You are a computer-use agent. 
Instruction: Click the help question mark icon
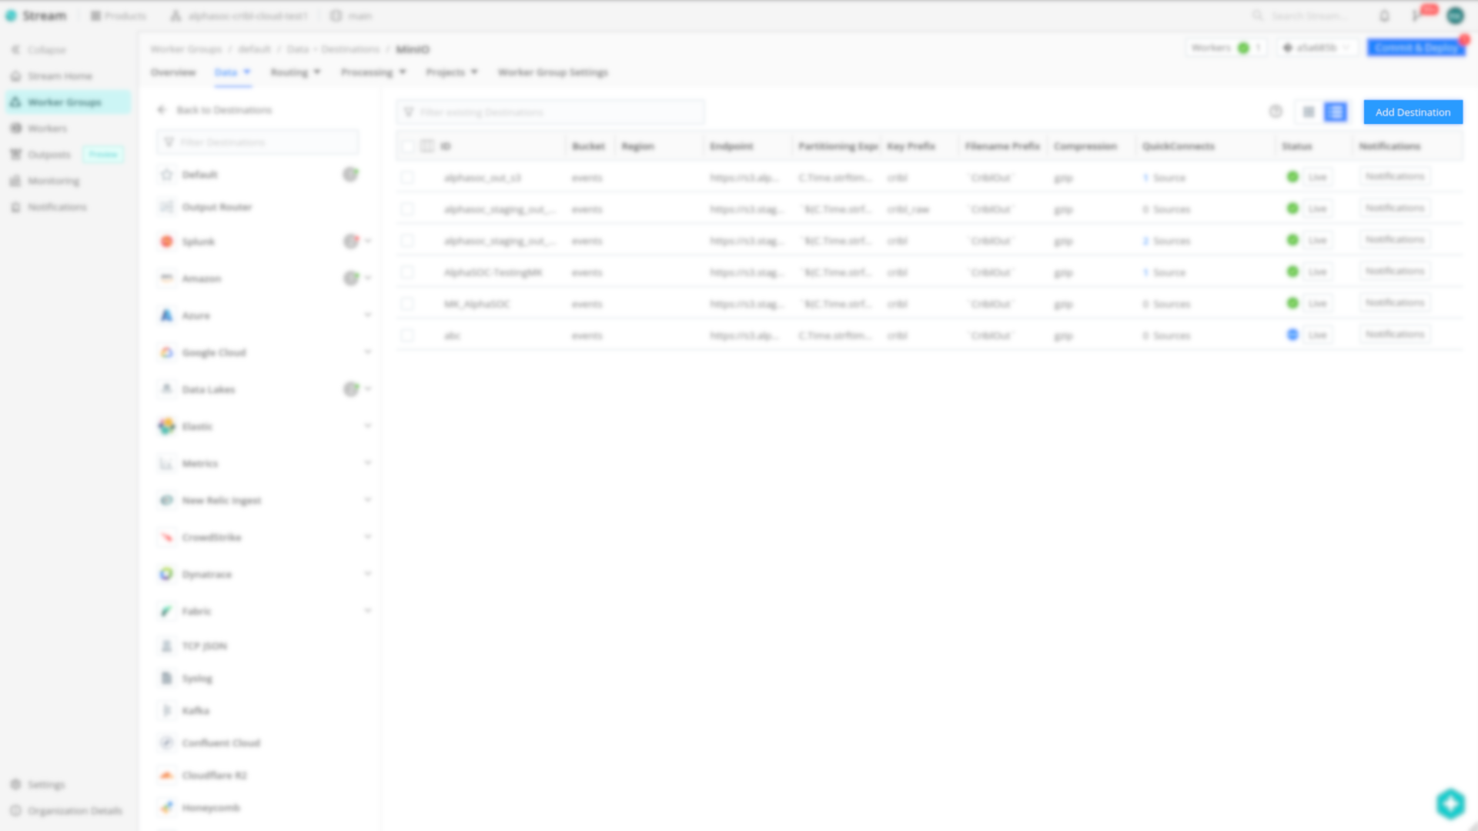pos(1276,112)
